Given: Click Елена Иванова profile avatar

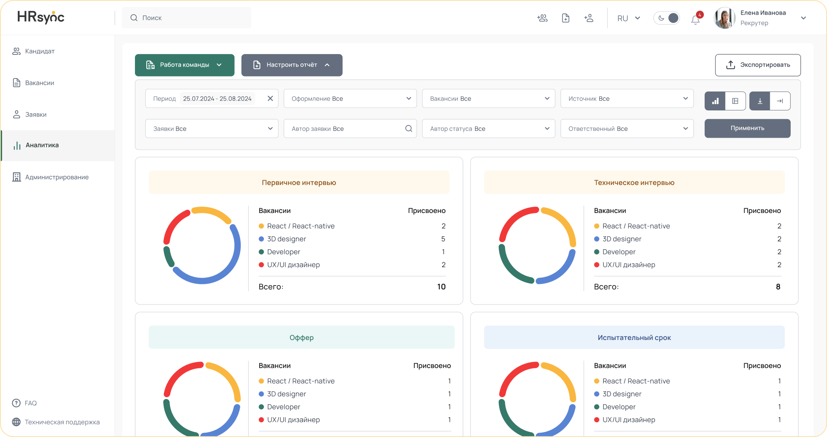Looking at the screenshot, I should (x=725, y=18).
